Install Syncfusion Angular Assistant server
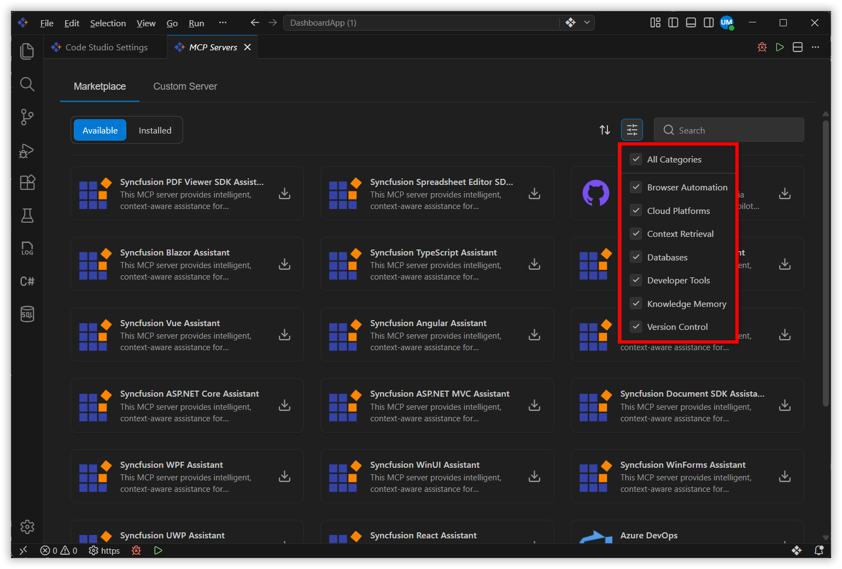 click(x=535, y=335)
